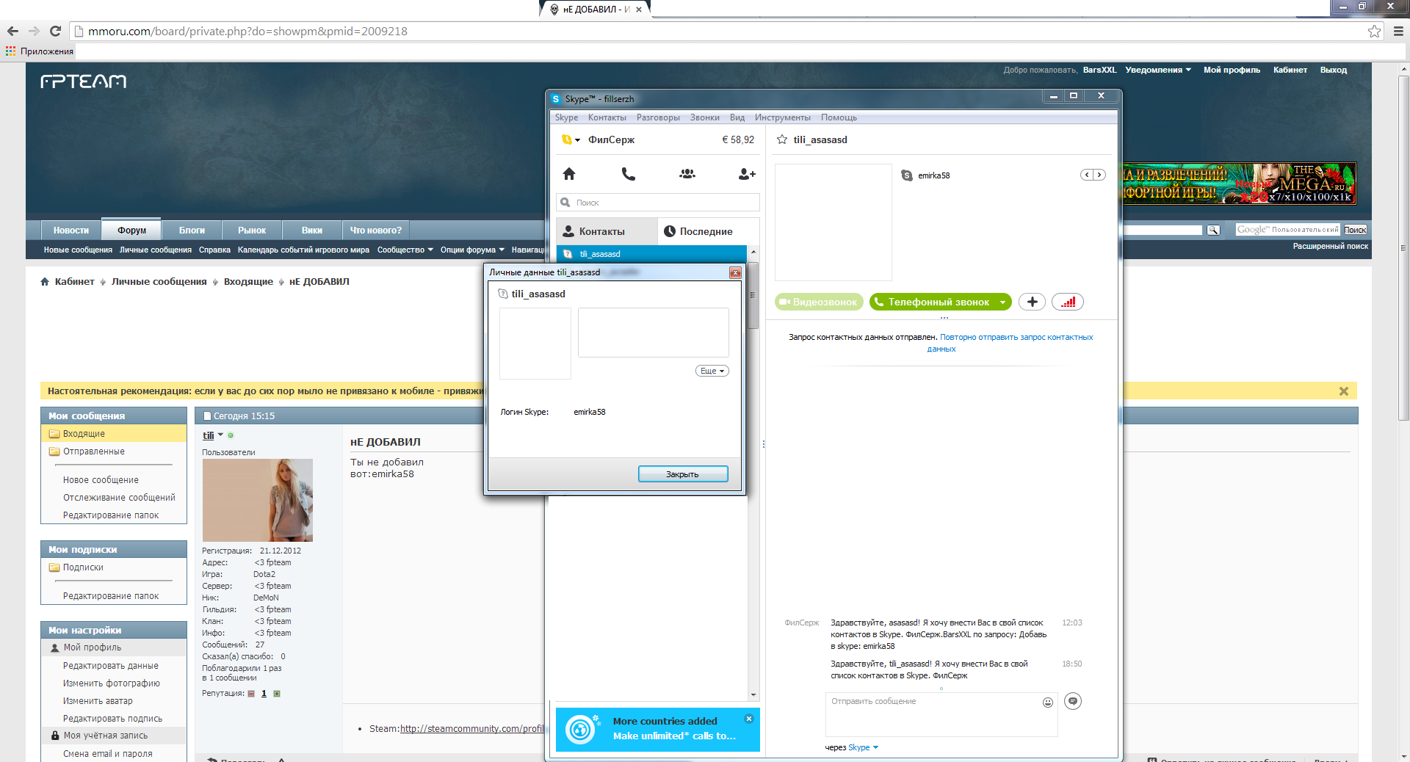Screen dimensions: 1410x762
Task: Open Skype menu in menu bar
Action: 566,117
